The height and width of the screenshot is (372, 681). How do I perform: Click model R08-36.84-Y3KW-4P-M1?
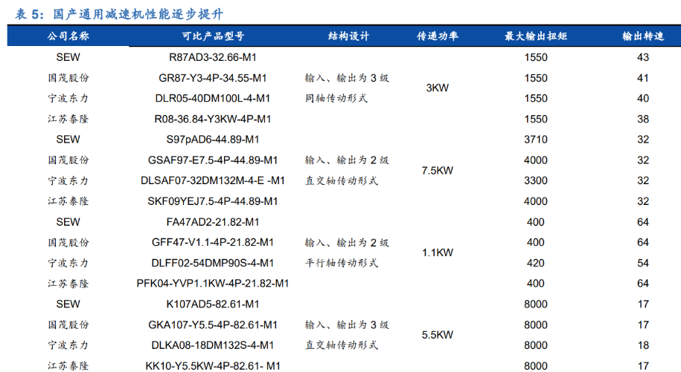[213, 119]
